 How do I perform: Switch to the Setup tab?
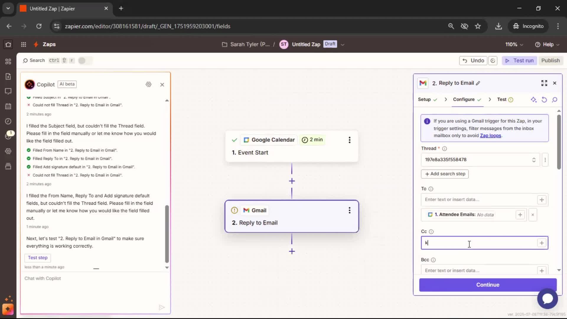pos(427,100)
